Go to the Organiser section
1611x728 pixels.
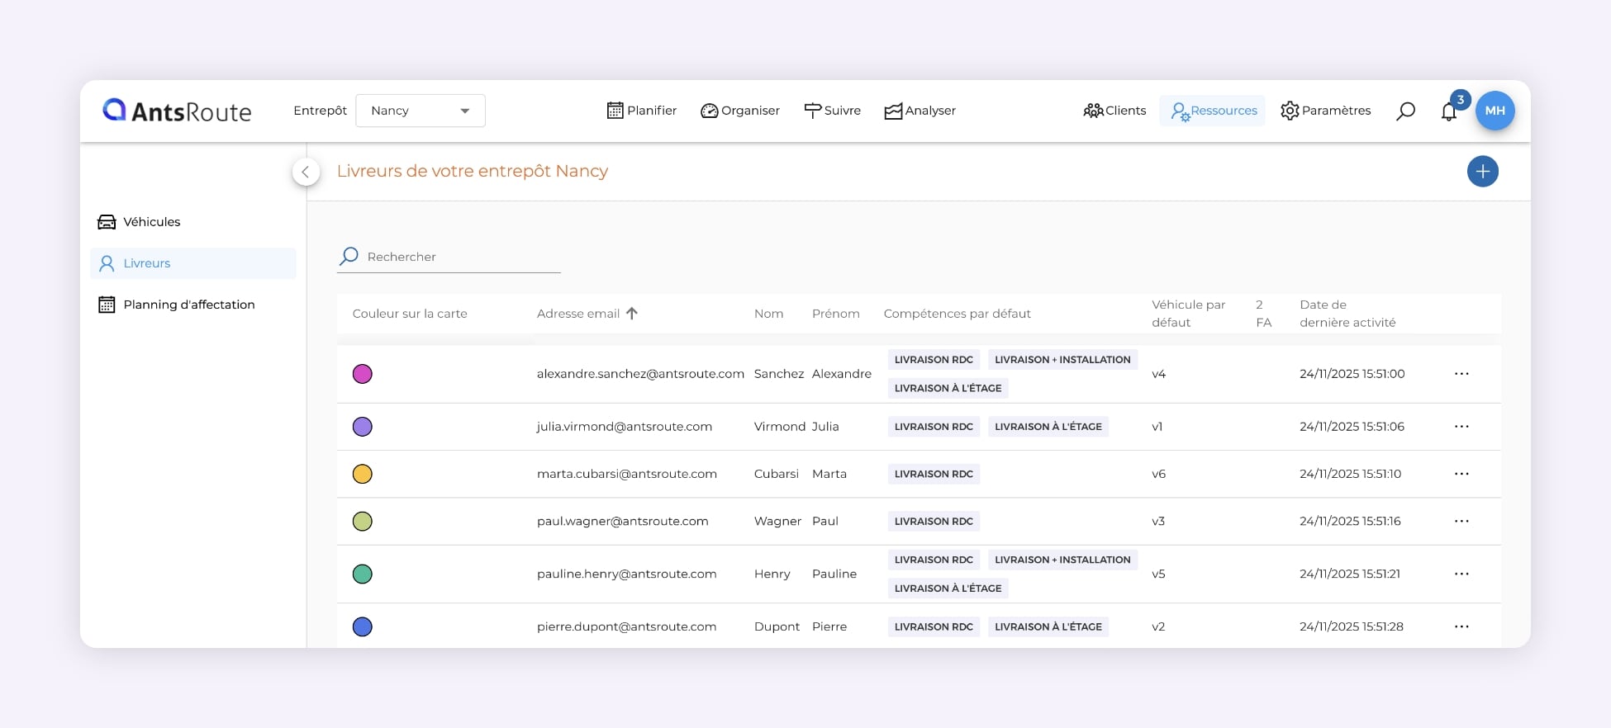[740, 111]
